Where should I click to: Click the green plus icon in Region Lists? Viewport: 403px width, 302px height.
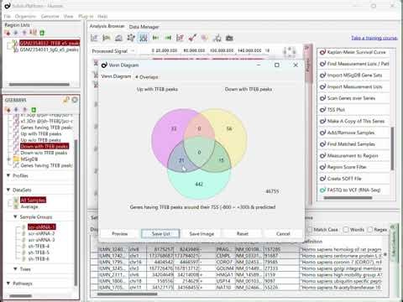[42, 33]
